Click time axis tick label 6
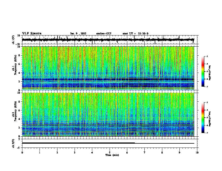This screenshot has width=222, height=171. (x=127, y=153)
